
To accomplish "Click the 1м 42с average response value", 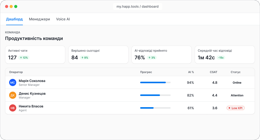I will click(x=206, y=58).
